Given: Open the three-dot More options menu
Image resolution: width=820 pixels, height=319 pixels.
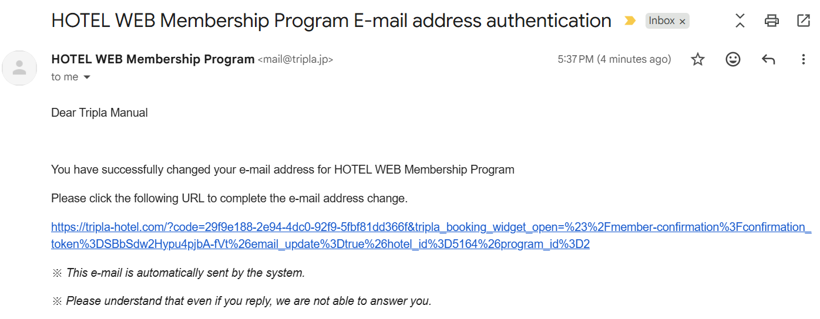Looking at the screenshot, I should [803, 59].
